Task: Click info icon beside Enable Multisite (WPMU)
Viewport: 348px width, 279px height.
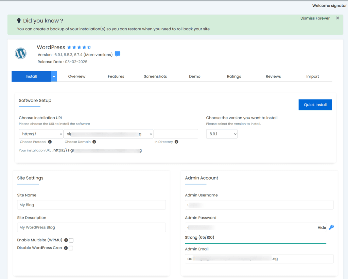Action: click(x=66, y=240)
